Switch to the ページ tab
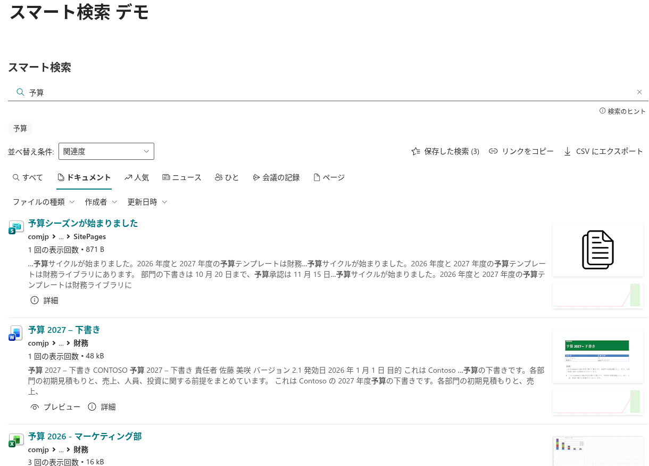Viewport: 649px width, 466px height. (x=329, y=177)
